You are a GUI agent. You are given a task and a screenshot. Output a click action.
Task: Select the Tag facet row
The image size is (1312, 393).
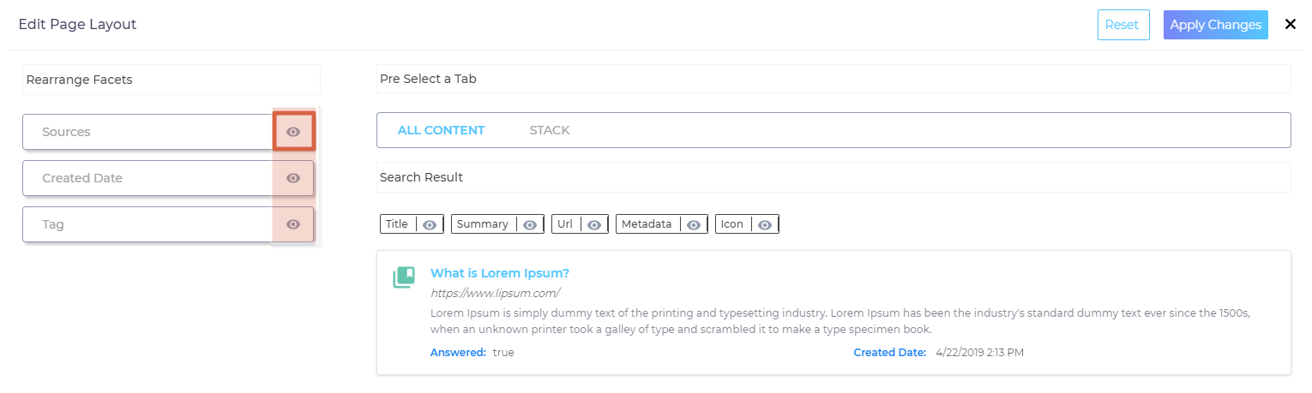pyautogui.click(x=147, y=224)
